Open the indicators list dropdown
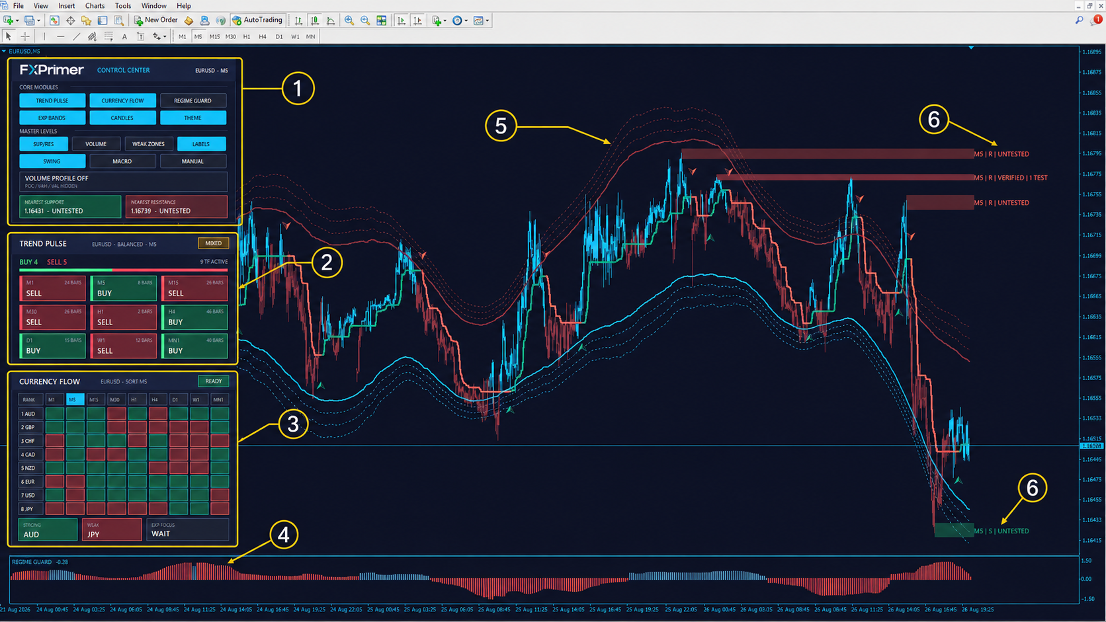This screenshot has height=622, width=1106. click(x=445, y=20)
